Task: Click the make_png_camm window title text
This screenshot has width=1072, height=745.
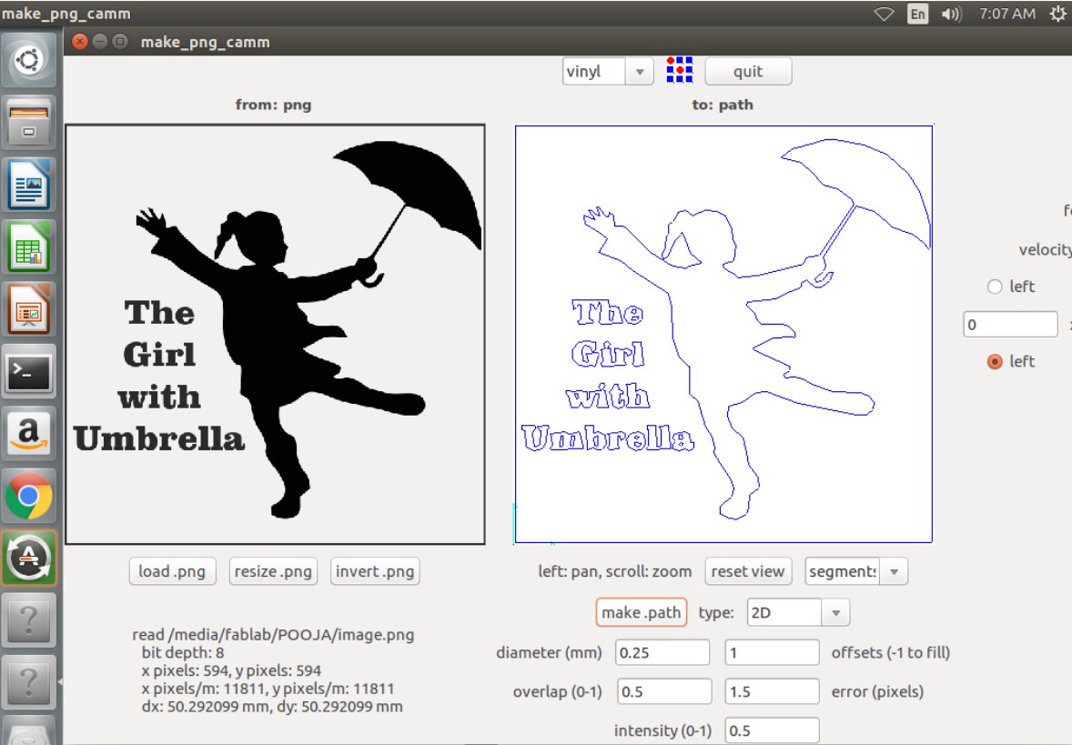Action: click(x=205, y=43)
